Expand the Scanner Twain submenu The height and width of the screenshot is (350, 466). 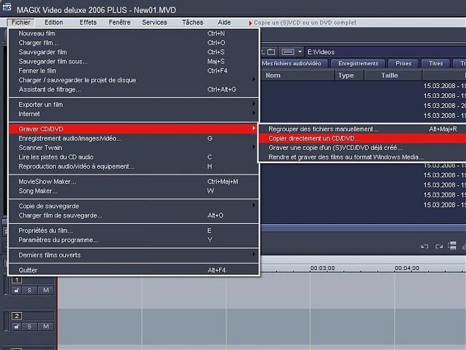[x=134, y=147]
